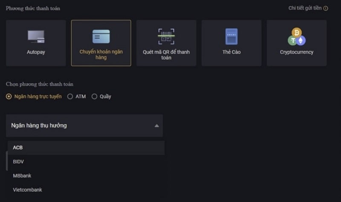Image resolution: width=341 pixels, height=202 pixels.
Task: Click the QR code scanner icon
Action: click(166, 36)
